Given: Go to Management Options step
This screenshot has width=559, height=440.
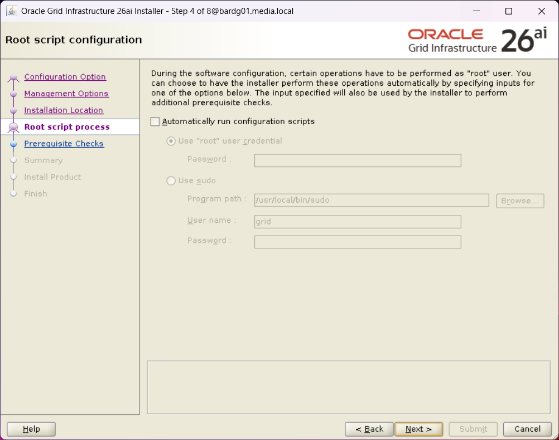Looking at the screenshot, I should click(66, 94).
